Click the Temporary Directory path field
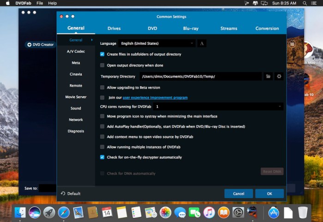Screen dimensions: 323x222 click(200, 76)
